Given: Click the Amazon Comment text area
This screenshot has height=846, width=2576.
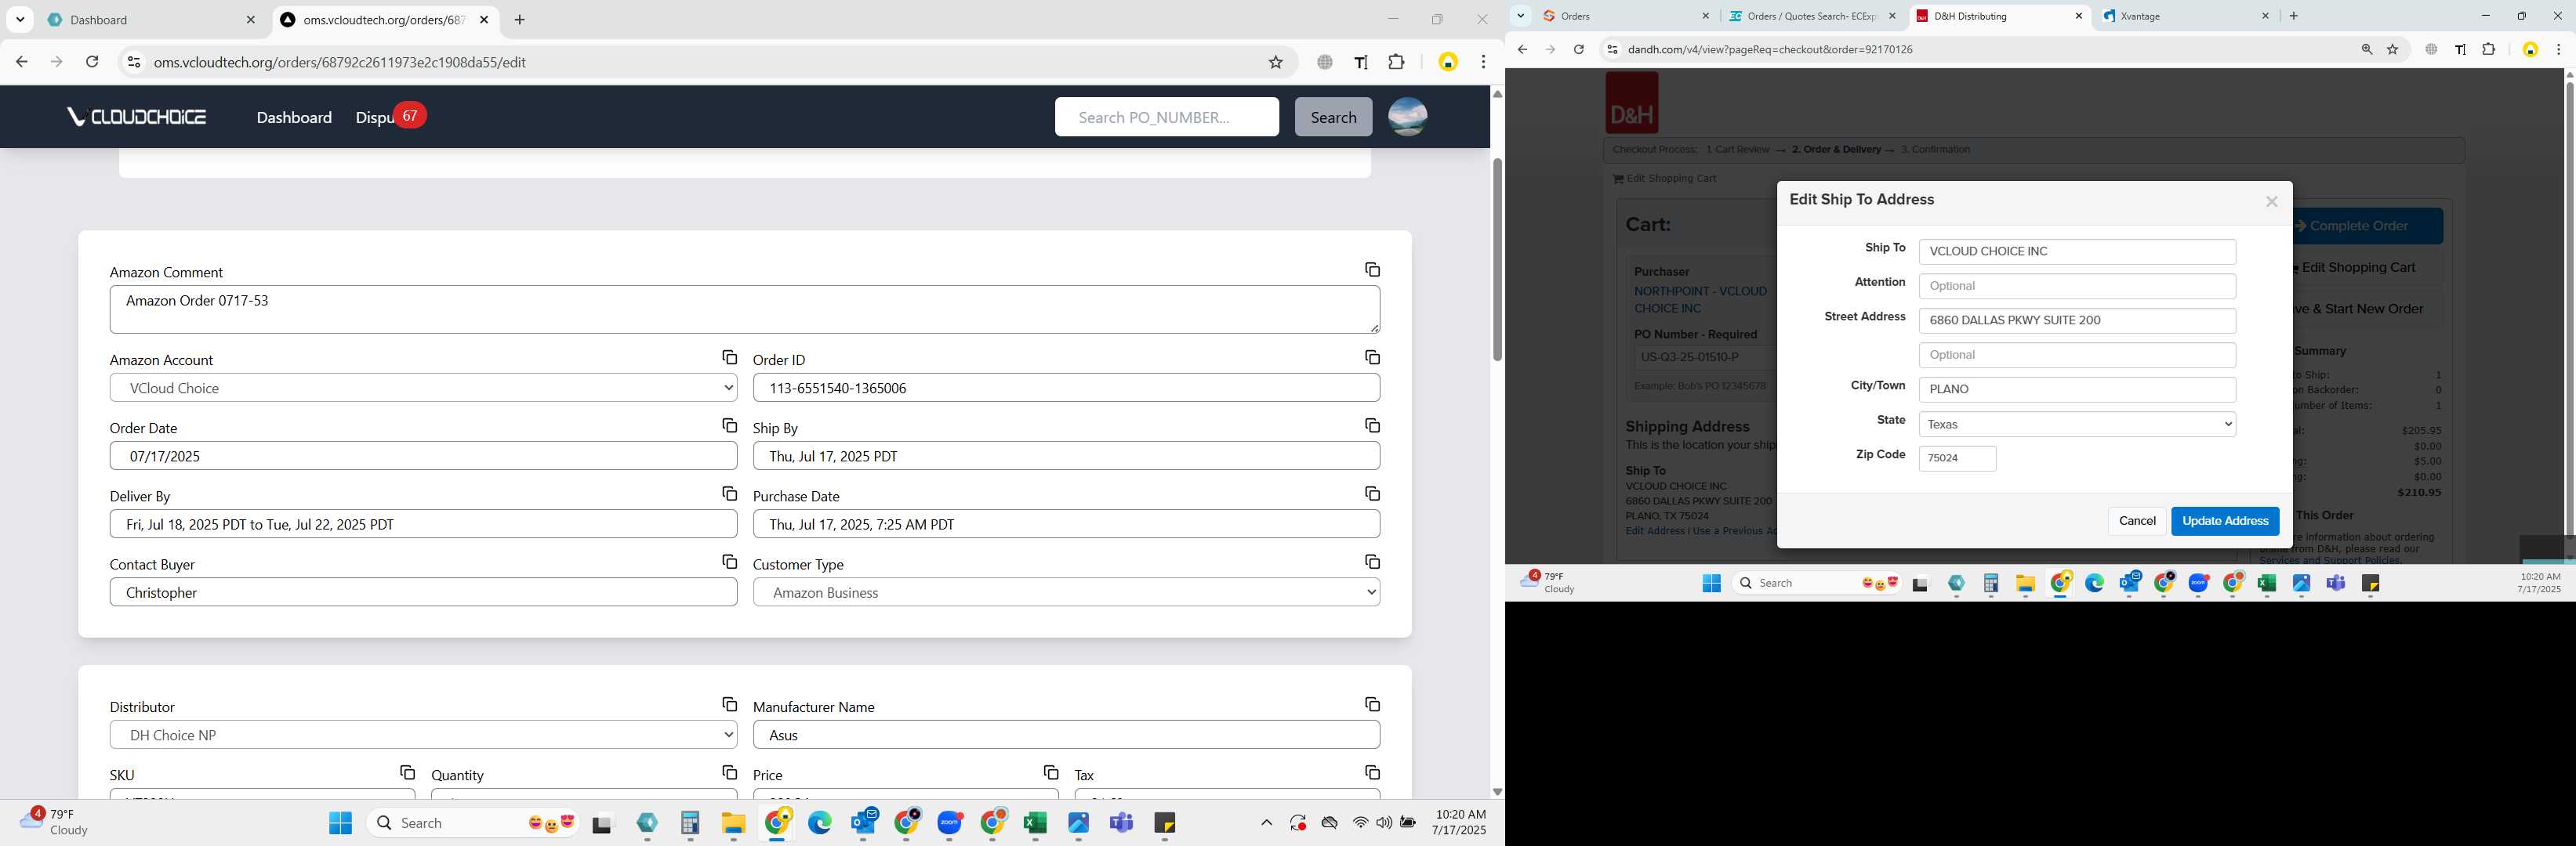Looking at the screenshot, I should (744, 309).
